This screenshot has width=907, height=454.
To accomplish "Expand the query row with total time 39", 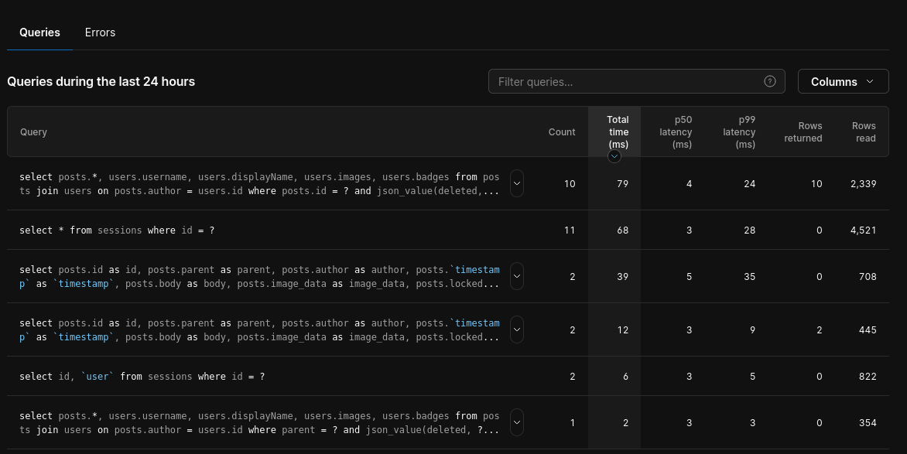I will [x=517, y=276].
